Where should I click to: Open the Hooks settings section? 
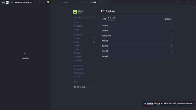(84, 77)
